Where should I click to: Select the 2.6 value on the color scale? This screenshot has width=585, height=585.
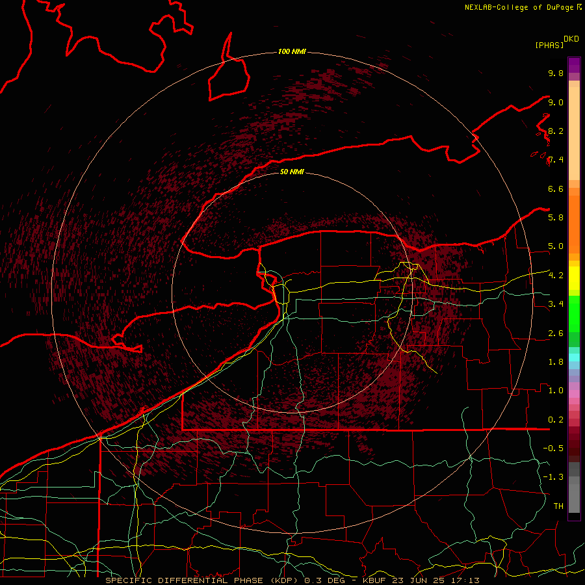click(556, 333)
